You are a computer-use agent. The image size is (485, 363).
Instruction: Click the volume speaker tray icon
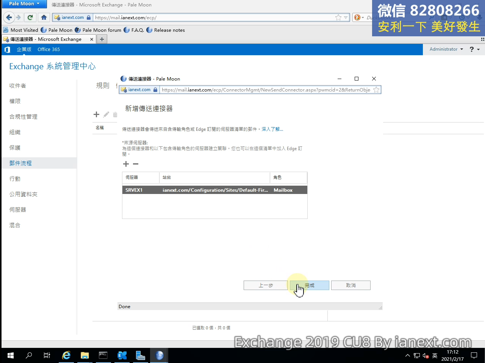point(426,355)
